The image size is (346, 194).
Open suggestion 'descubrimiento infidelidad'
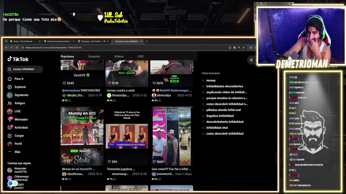225,122
